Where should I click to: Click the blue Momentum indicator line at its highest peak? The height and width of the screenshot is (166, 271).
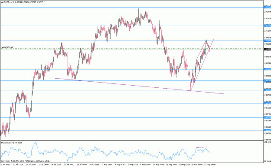point(35,143)
